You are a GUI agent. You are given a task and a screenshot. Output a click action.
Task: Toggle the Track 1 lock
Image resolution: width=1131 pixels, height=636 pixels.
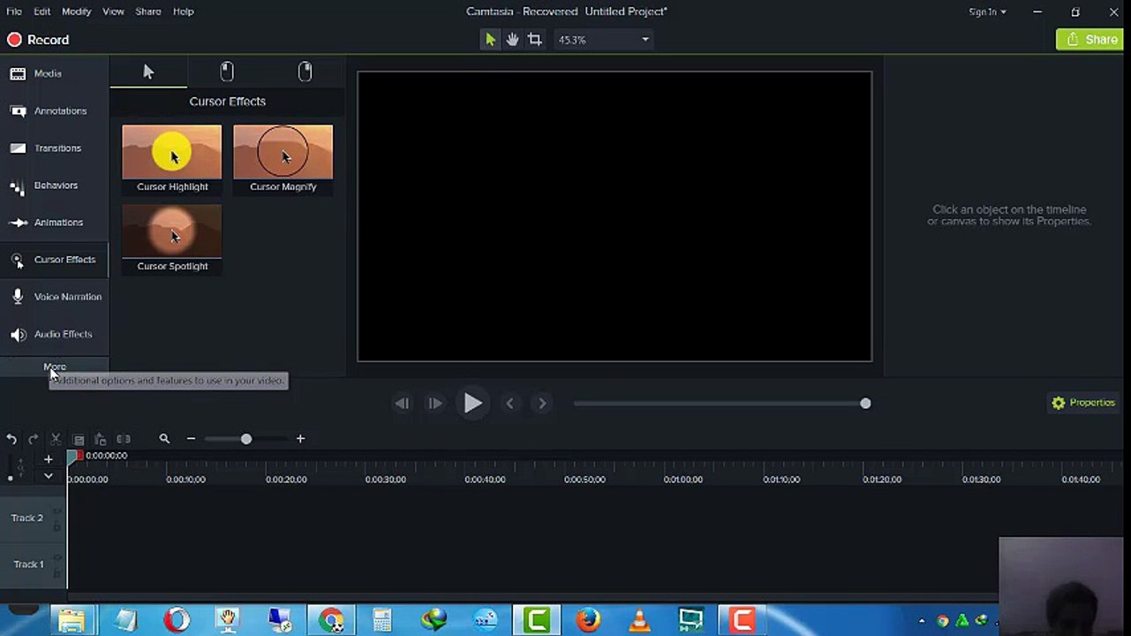point(57,573)
